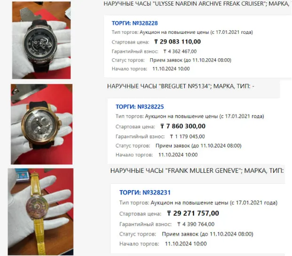Click the Frank Muller lot start time 11.10.2024 10:00
Screen dimensions: 292x256
(186, 244)
